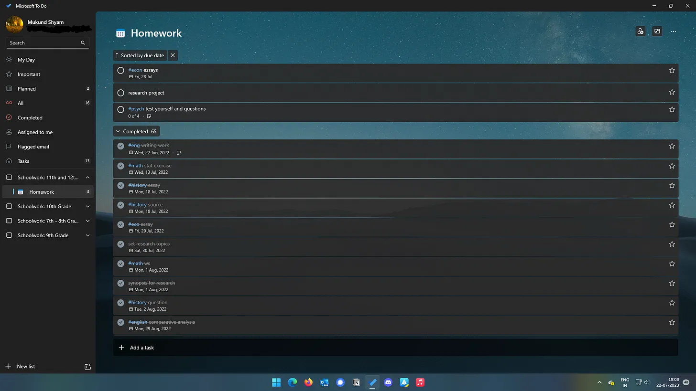Screen dimensions: 696x391
Task: Star the research project task as important
Action: pos(672,92)
